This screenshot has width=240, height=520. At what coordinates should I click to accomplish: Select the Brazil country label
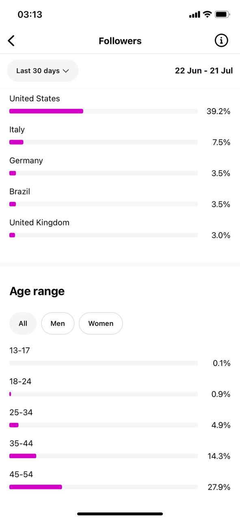tap(20, 191)
